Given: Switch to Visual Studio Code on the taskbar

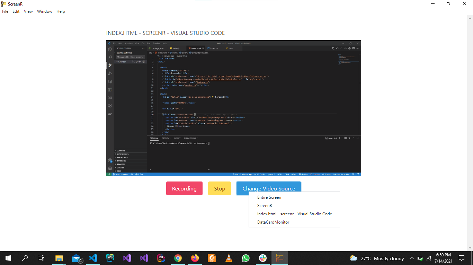Looking at the screenshot, I should [x=93, y=258].
